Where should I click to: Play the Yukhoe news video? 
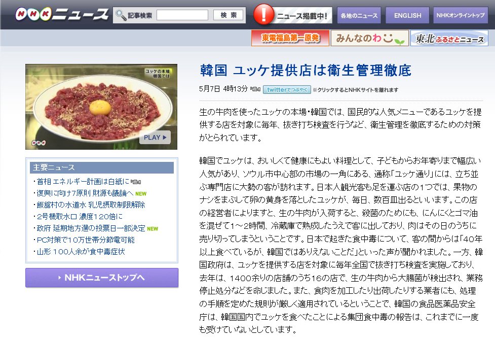coord(155,137)
